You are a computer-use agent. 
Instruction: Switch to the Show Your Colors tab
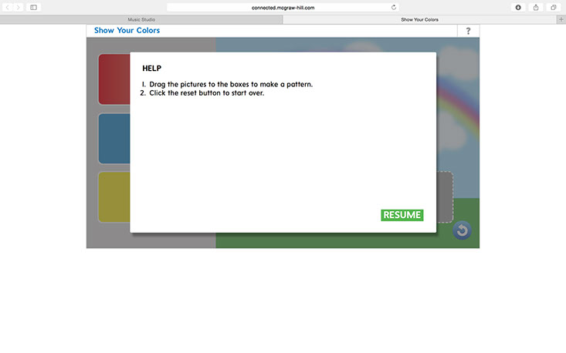point(419,19)
